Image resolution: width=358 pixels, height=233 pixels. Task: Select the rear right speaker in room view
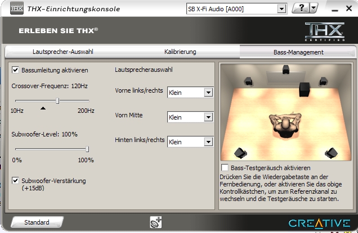pyautogui.click(x=332, y=153)
